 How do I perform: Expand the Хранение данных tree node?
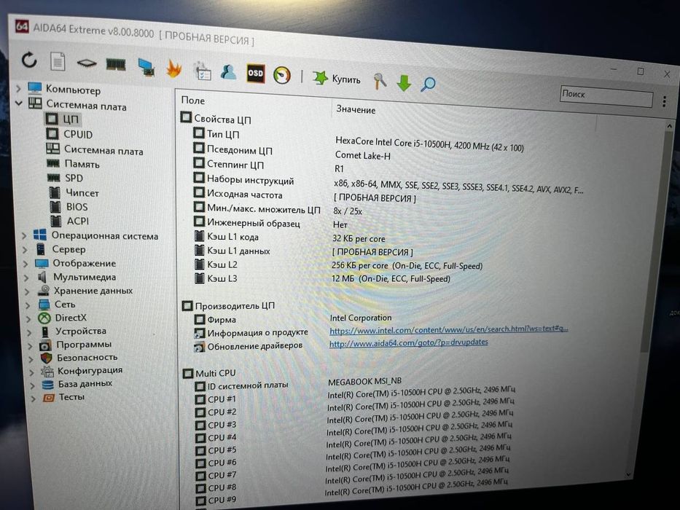click(27, 291)
